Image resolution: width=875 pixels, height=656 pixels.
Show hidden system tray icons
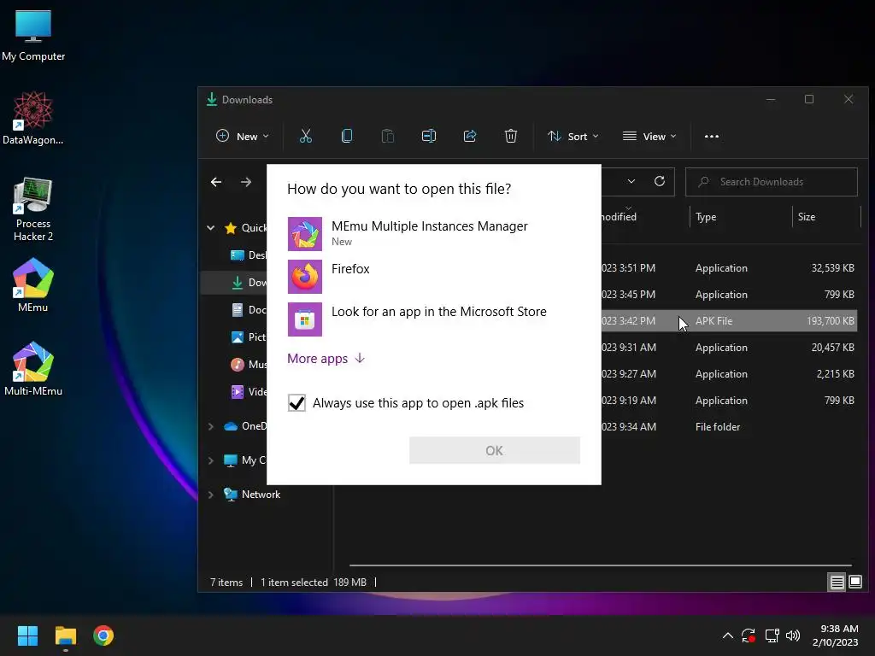[728, 635]
